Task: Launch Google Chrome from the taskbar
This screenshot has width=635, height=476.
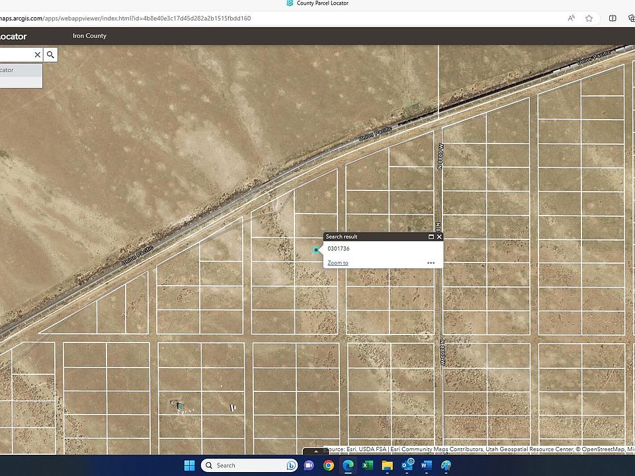Action: (329, 465)
